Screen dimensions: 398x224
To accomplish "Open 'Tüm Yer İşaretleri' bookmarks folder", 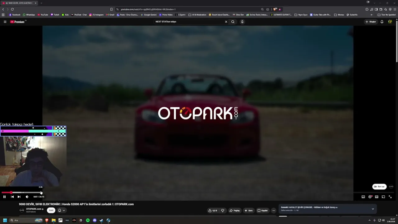I will (386, 15).
